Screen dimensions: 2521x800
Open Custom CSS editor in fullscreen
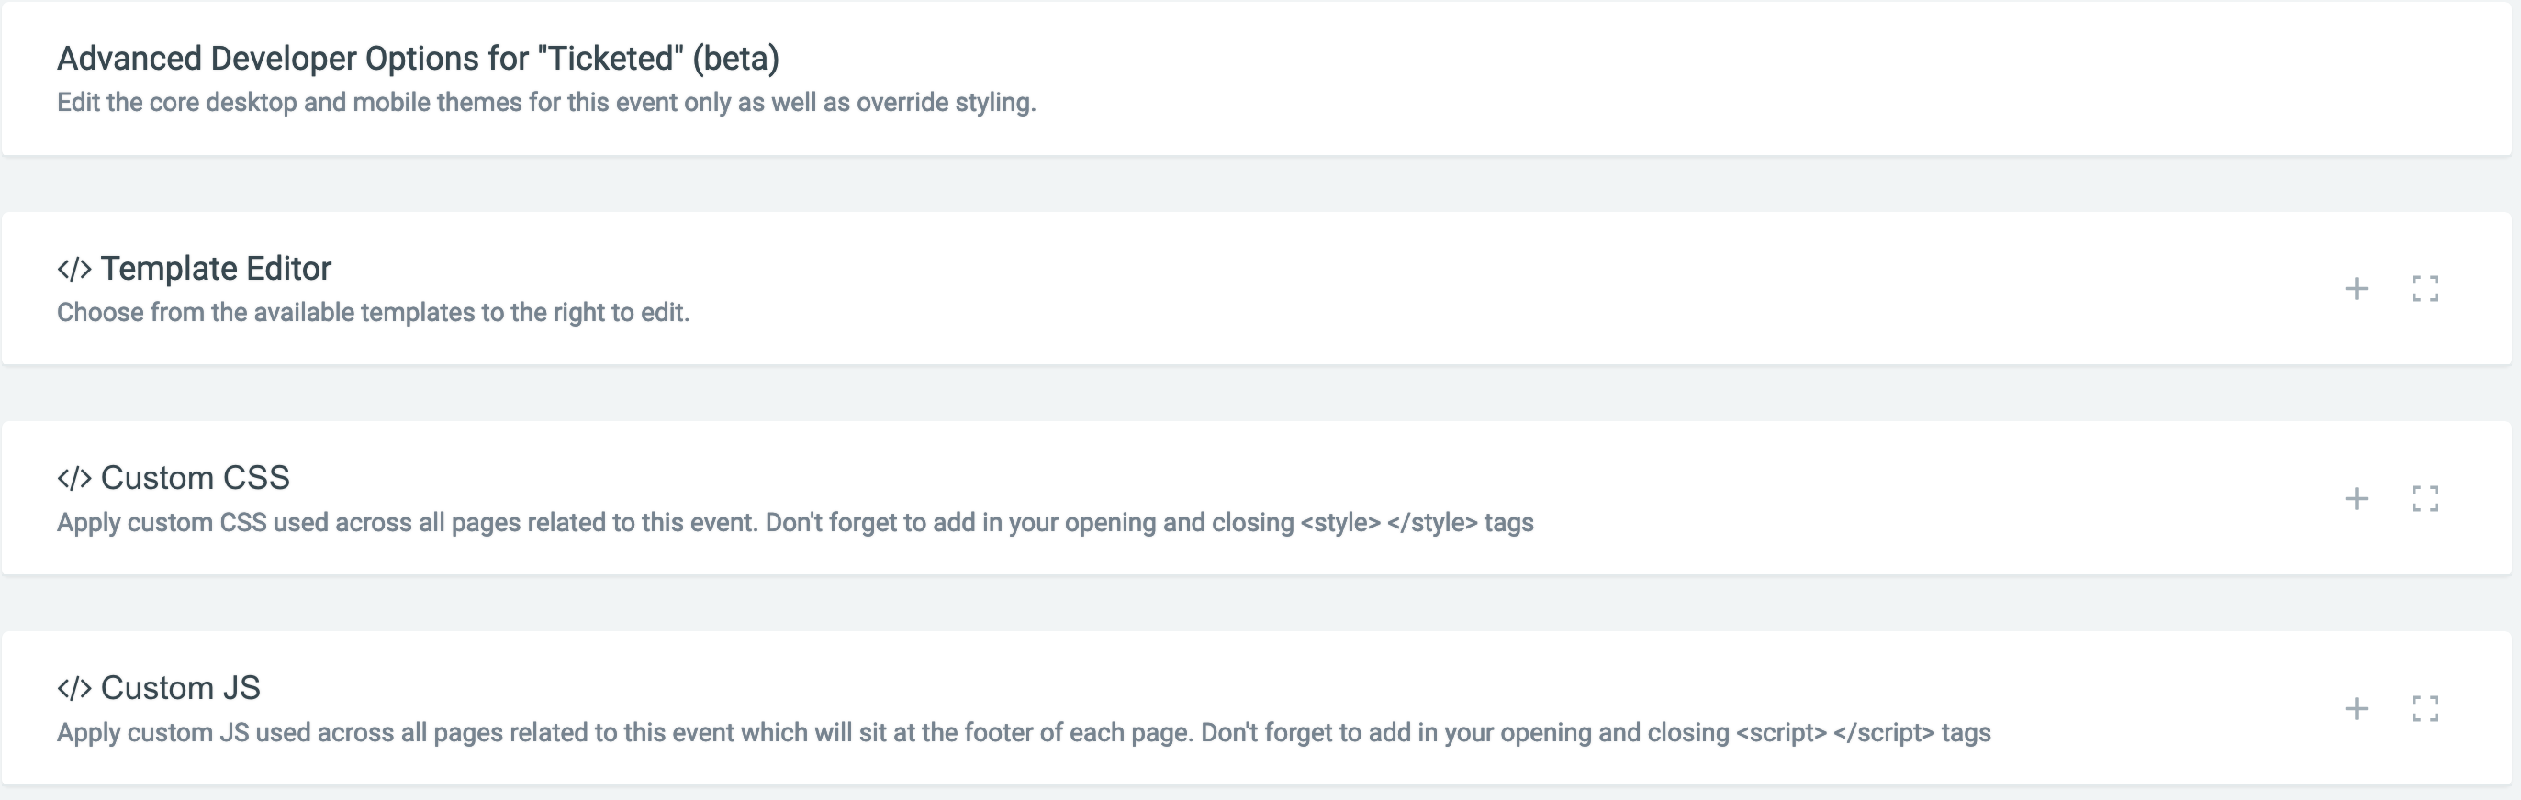(x=2426, y=499)
